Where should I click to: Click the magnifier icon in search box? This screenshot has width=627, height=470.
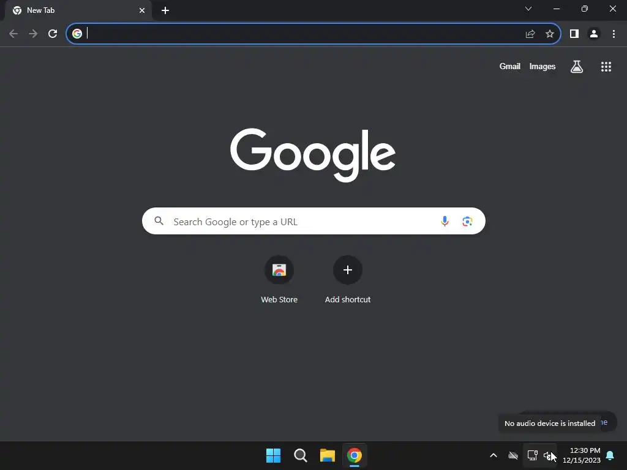point(159,221)
